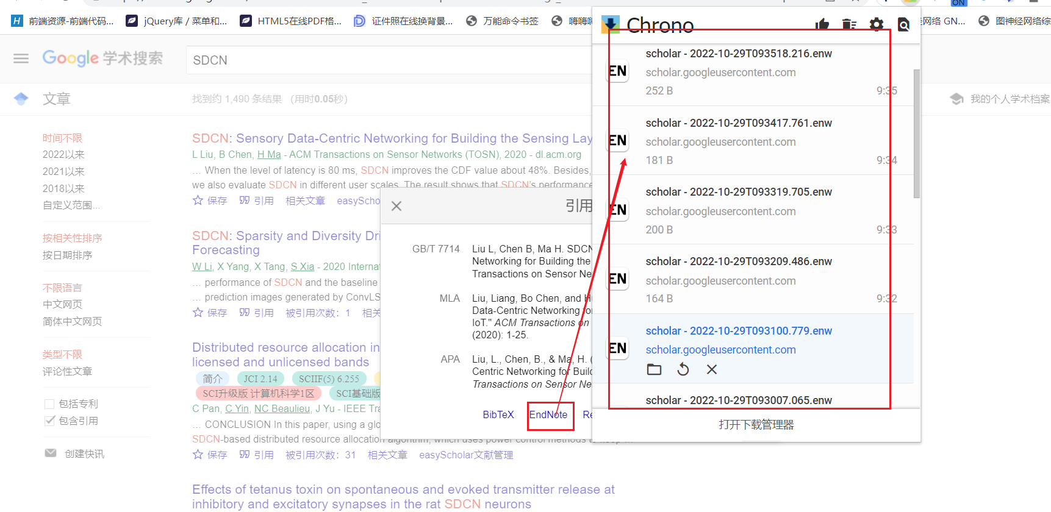The width and height of the screenshot is (1051, 512).
Task: Open the first SDCN Sensory Data-Centric result title
Action: coord(392,138)
